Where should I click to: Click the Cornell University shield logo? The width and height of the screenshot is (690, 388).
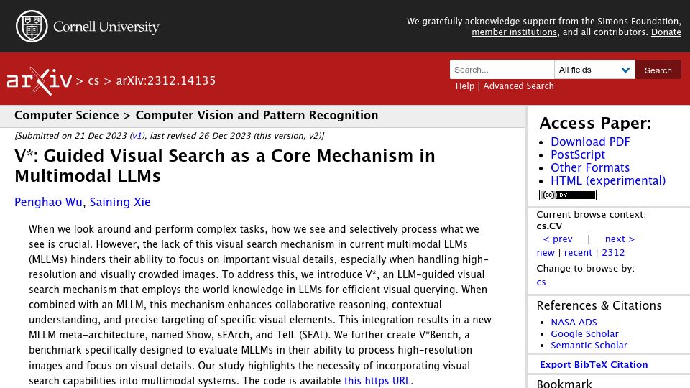pos(32,27)
